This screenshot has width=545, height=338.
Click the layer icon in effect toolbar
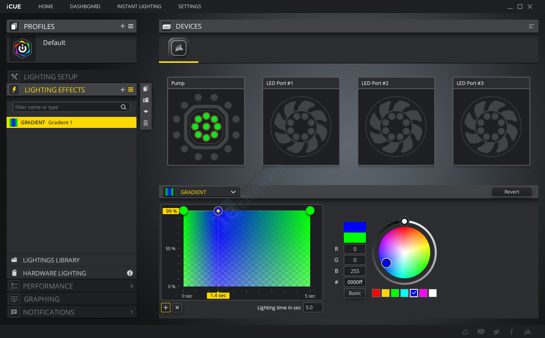point(146,111)
